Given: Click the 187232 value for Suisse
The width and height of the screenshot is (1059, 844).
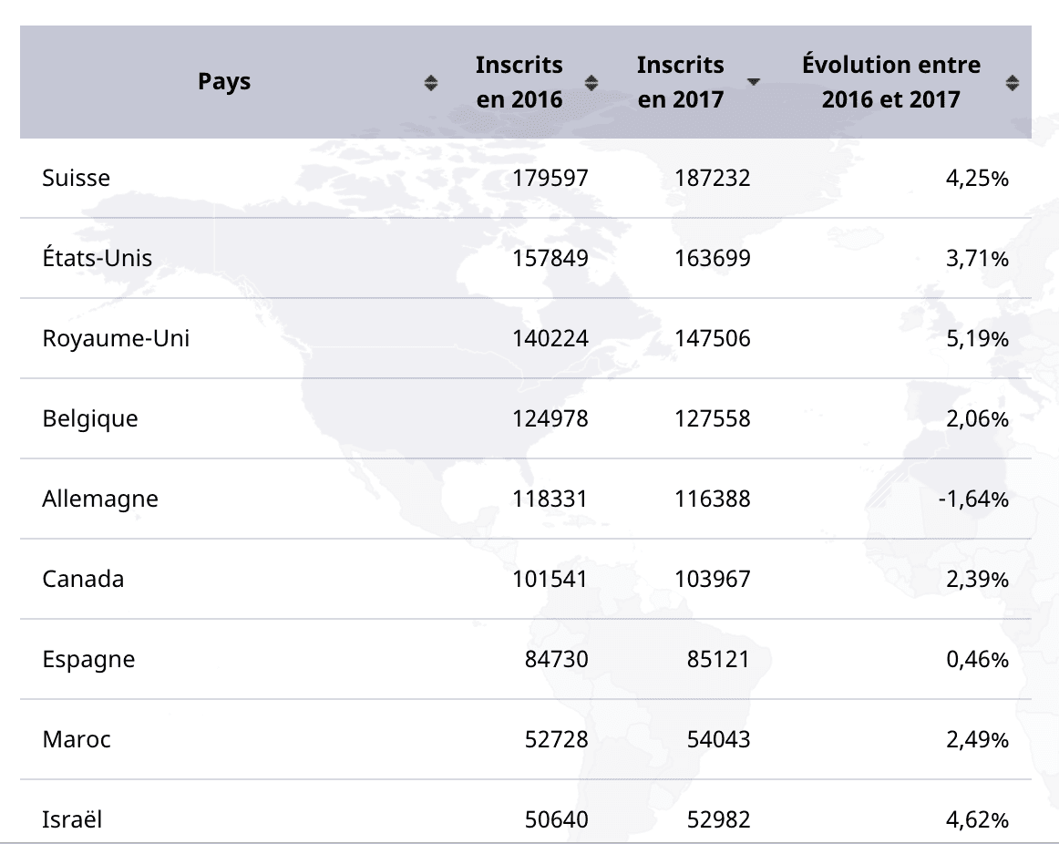Looking at the screenshot, I should click(x=713, y=178).
